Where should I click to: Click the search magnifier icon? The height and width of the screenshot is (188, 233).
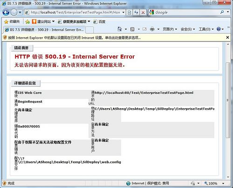(222, 12)
